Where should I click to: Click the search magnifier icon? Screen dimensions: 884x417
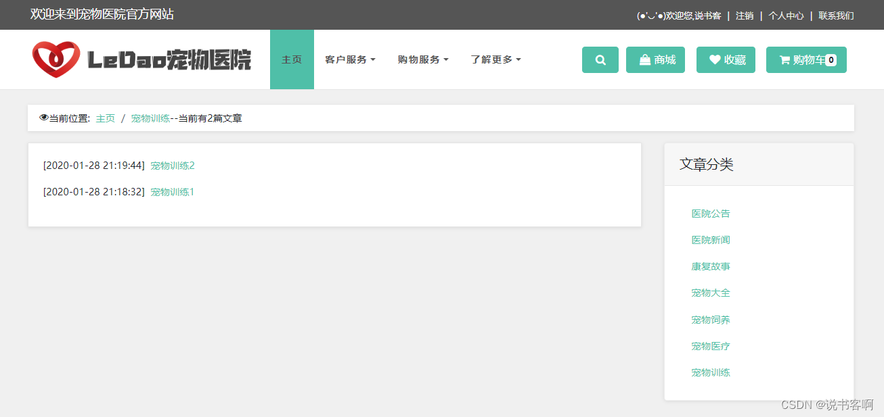[x=600, y=59]
